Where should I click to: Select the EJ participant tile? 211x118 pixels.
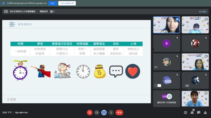[167, 62]
